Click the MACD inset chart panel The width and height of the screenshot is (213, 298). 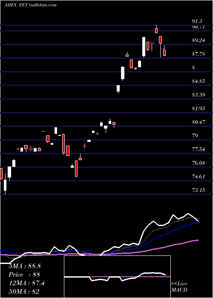click(117, 277)
